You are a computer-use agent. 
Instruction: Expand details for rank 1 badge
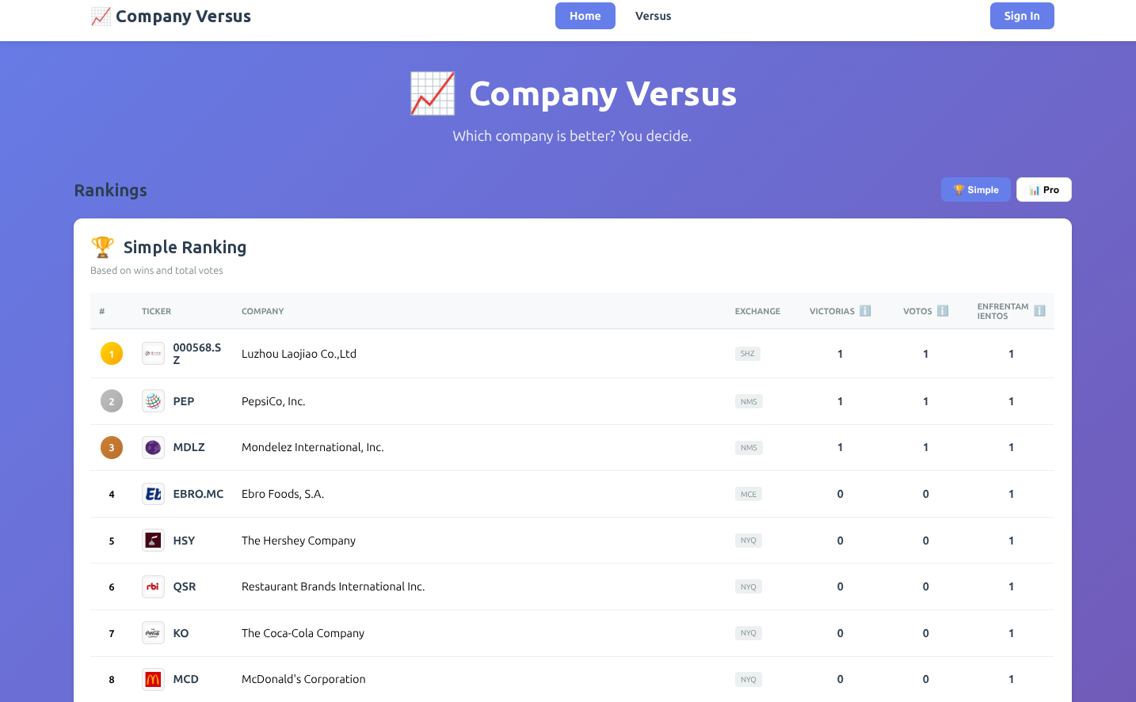coord(111,353)
